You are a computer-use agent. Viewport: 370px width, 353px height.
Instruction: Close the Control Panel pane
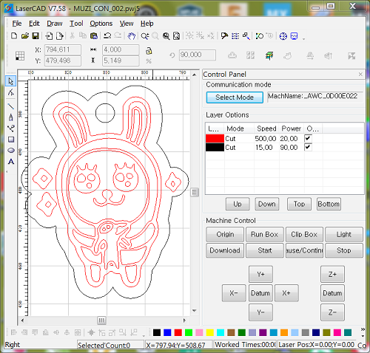tap(360, 74)
